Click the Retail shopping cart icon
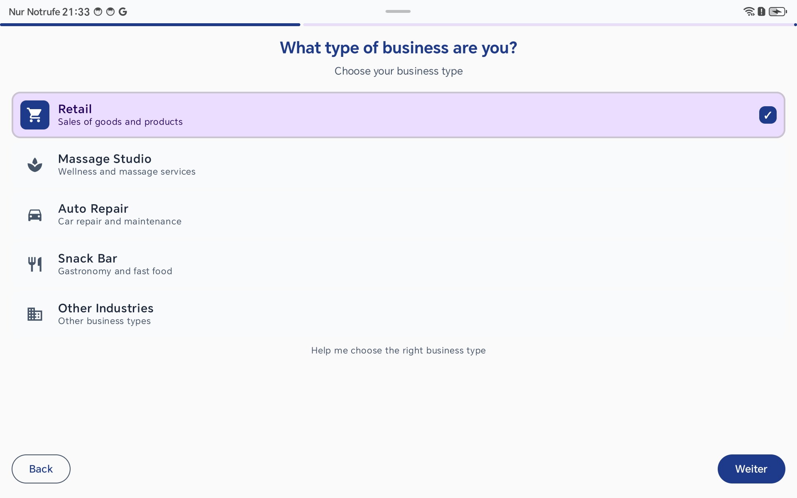 (x=35, y=115)
